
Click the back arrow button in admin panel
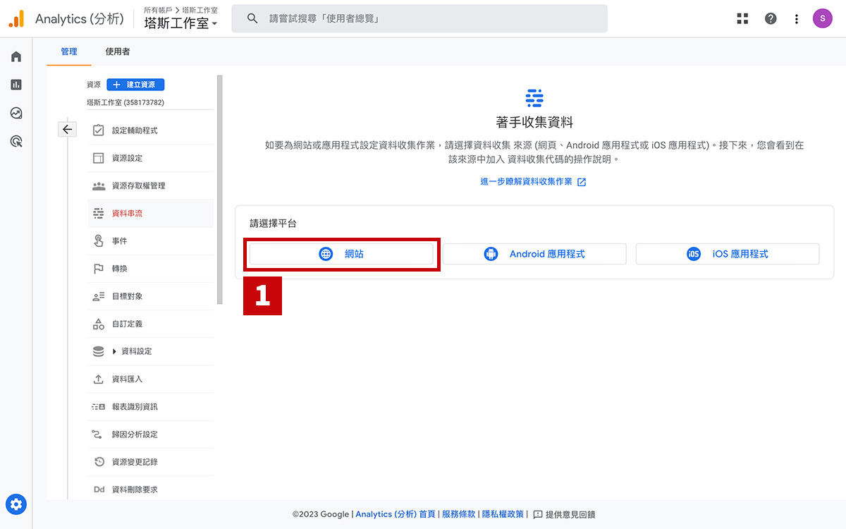coord(67,129)
